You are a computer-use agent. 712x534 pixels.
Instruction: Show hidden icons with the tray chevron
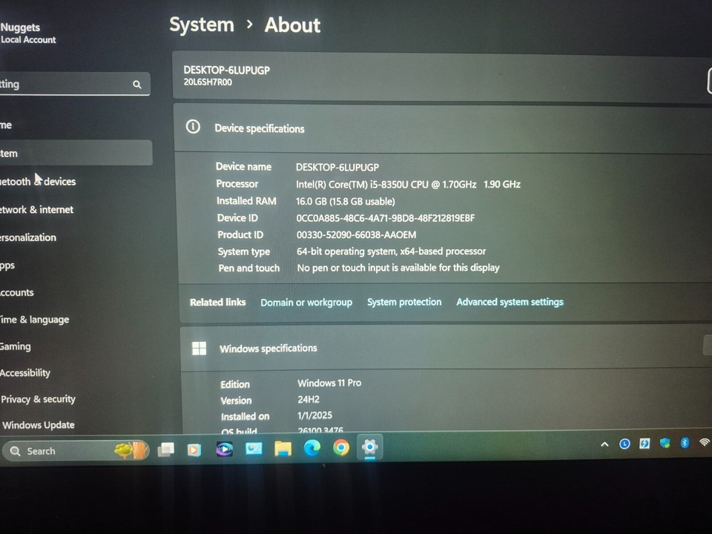[604, 444]
